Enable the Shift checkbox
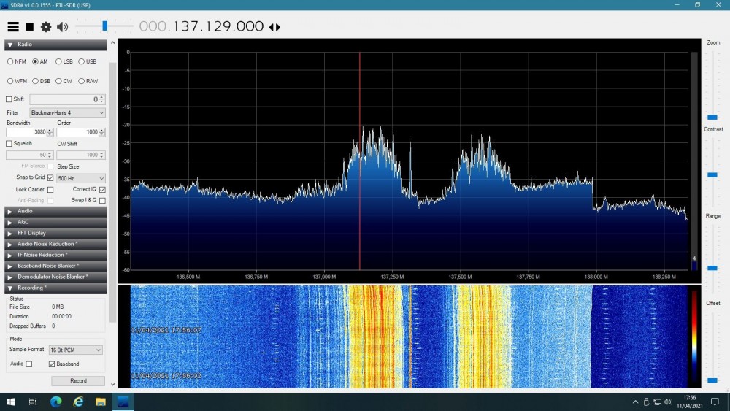This screenshot has height=411, width=730. [x=9, y=99]
